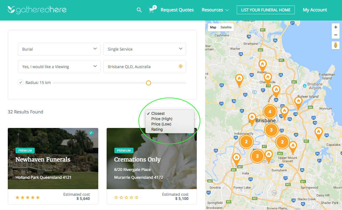Click the Holland Park Queensland 4121 address

tap(43, 177)
